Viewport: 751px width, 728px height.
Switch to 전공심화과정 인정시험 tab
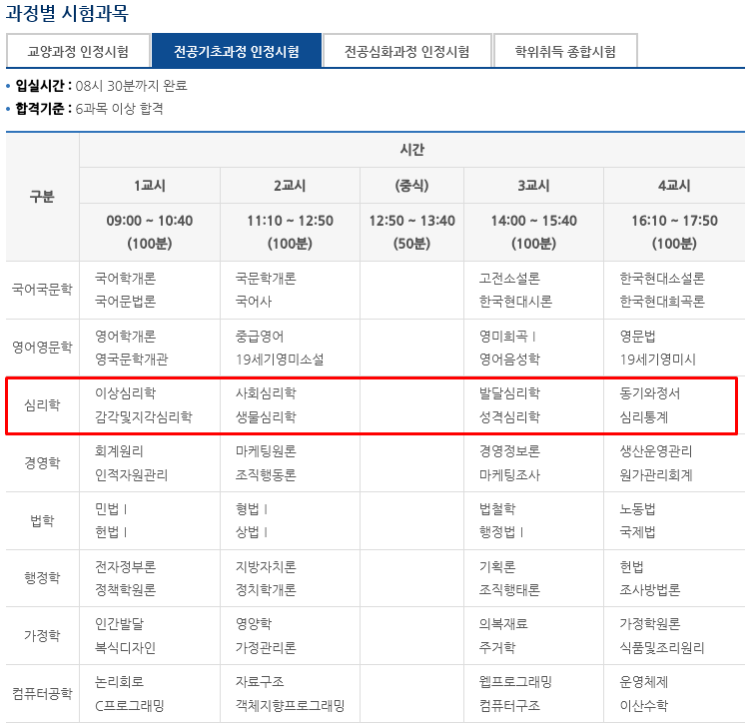[x=407, y=51]
